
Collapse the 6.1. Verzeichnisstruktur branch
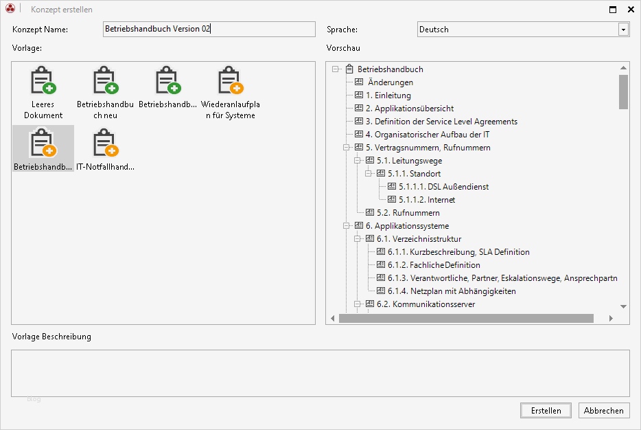pyautogui.click(x=358, y=239)
